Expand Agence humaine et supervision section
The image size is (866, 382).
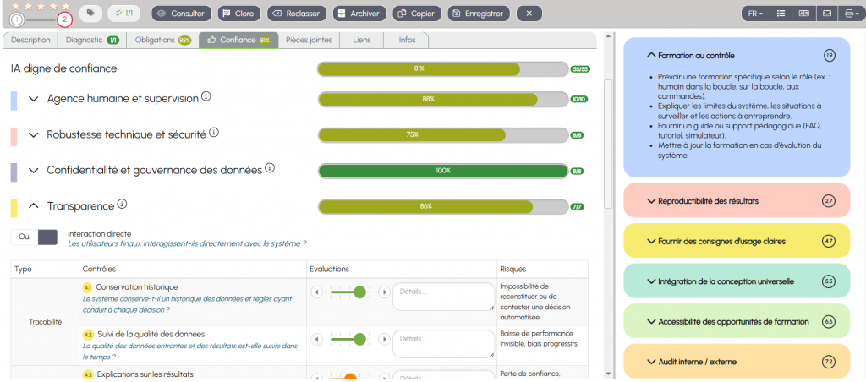point(34,99)
